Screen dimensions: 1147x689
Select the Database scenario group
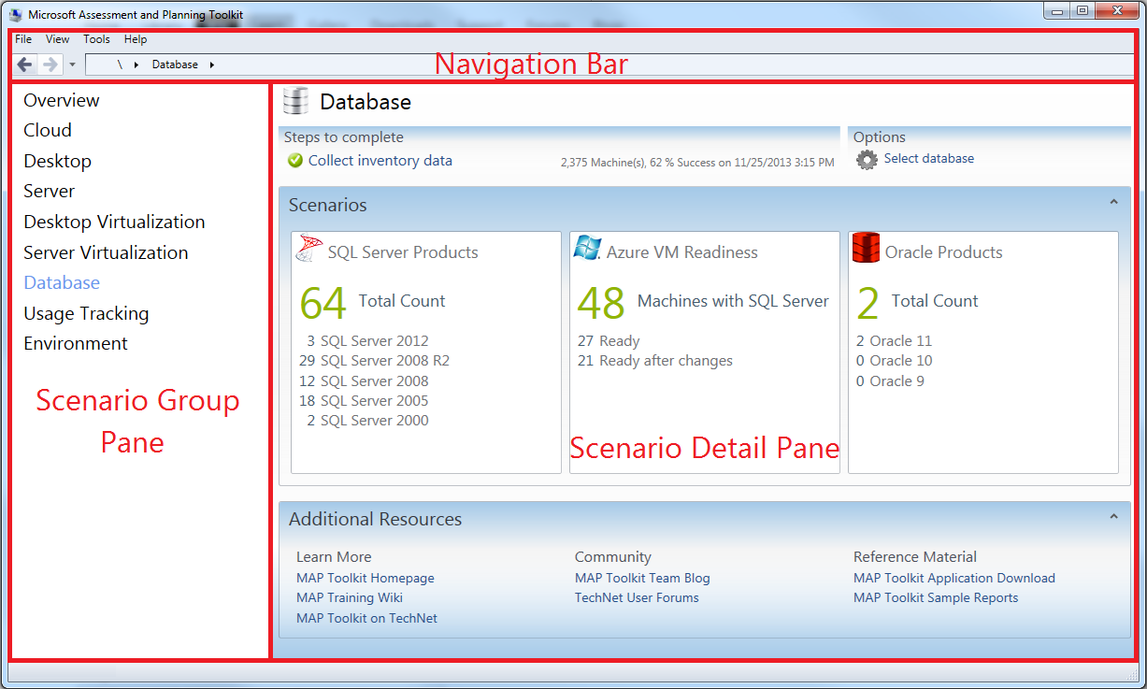click(62, 282)
